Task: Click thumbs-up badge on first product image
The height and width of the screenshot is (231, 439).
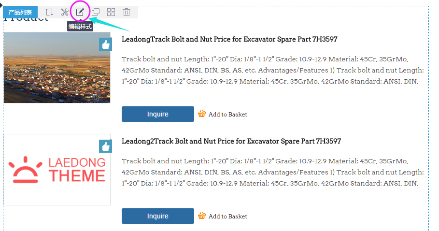Action: coord(105,44)
